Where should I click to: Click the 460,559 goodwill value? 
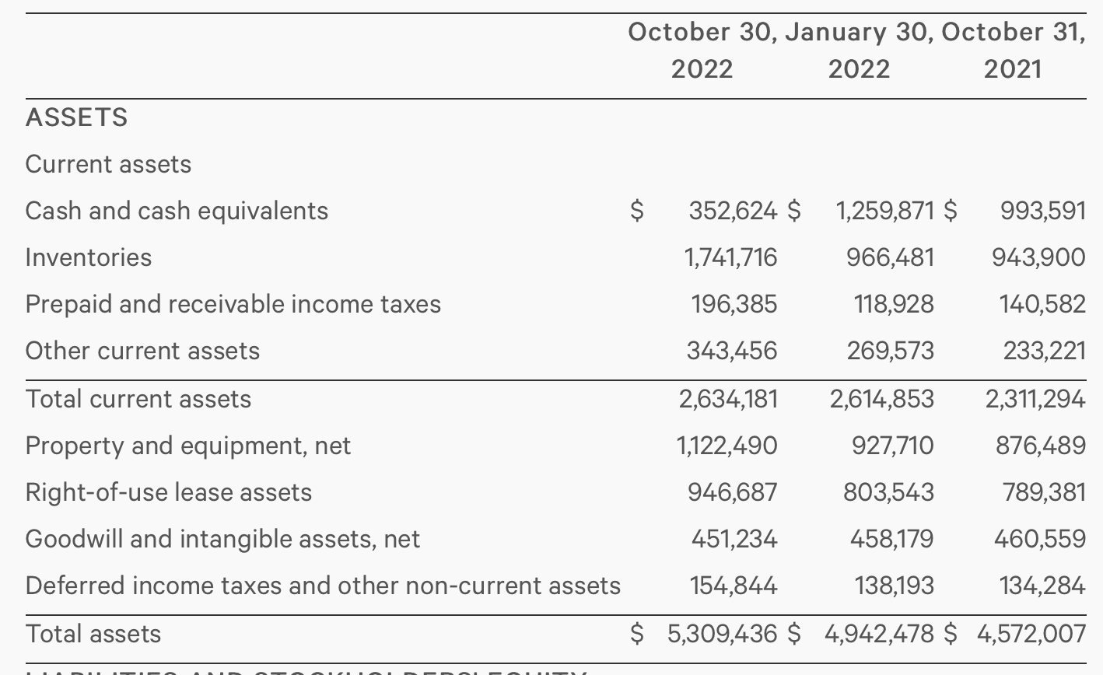pos(1039,539)
